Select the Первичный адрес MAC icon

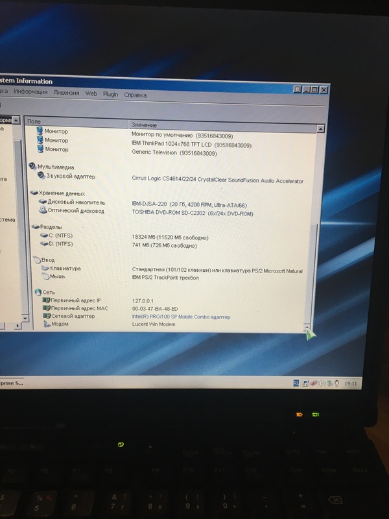point(47,308)
